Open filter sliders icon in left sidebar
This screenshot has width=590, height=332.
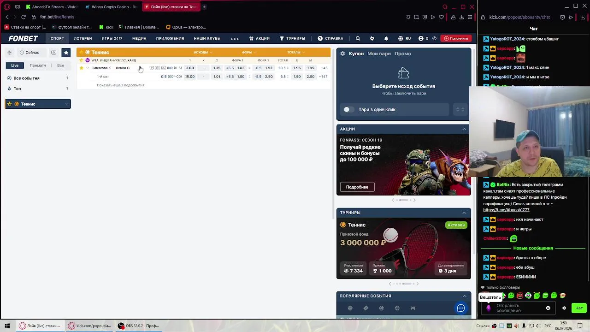pos(9,53)
